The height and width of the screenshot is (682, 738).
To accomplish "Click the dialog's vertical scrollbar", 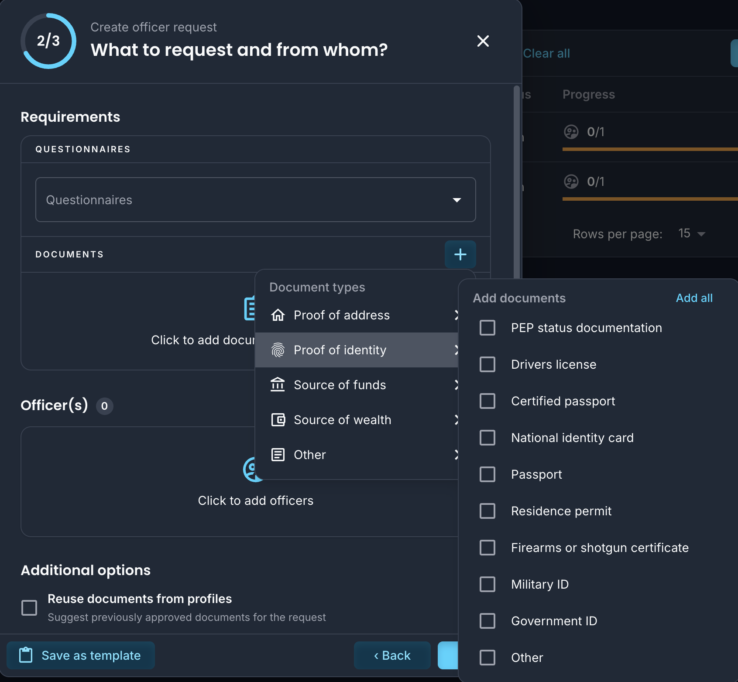I will point(517,183).
